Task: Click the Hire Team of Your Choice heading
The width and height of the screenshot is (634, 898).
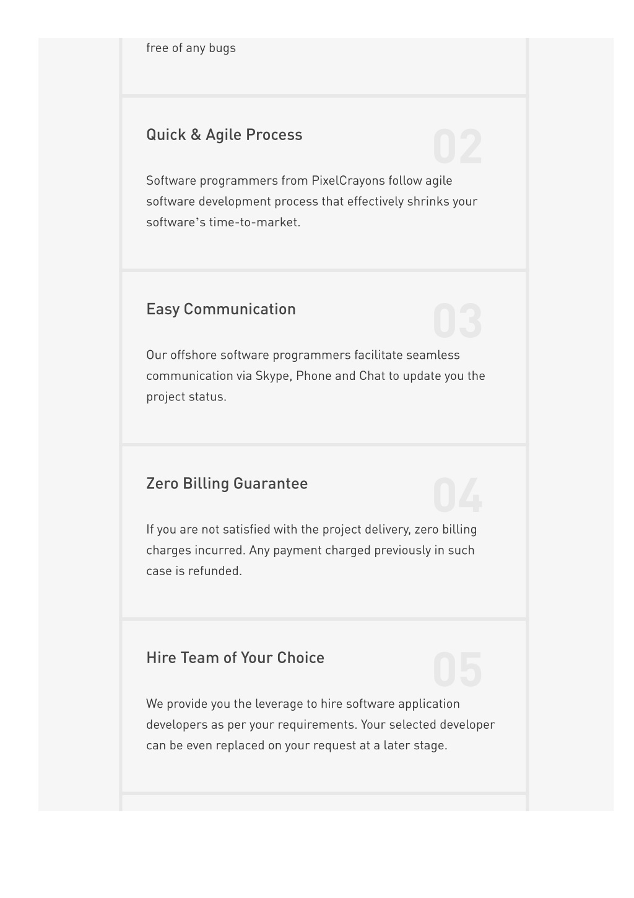Action: 235,658
